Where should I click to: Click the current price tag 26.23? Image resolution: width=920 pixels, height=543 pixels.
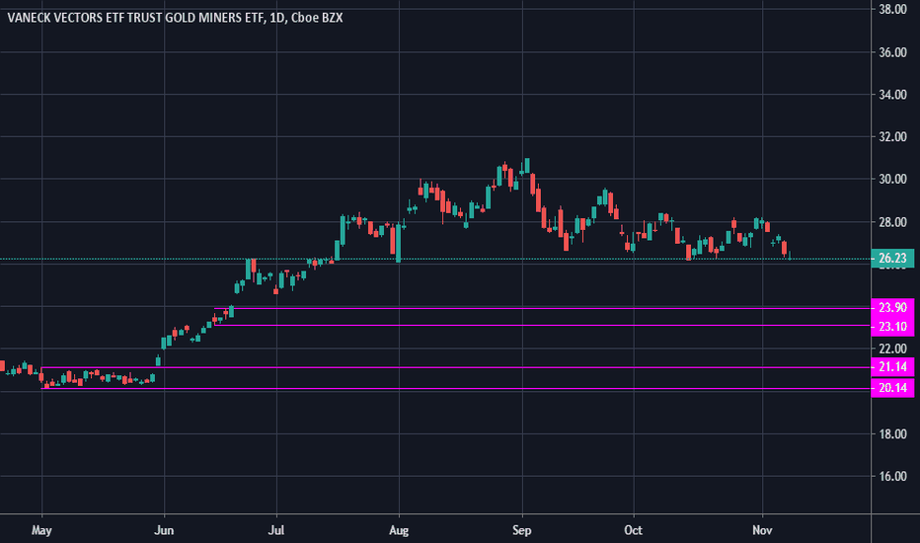(892, 259)
